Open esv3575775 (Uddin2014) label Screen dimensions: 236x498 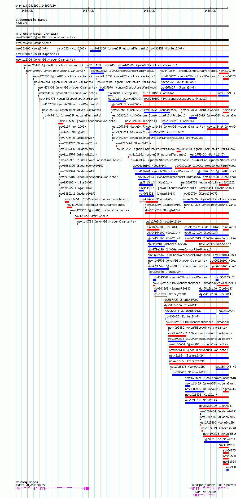pos(202,227)
